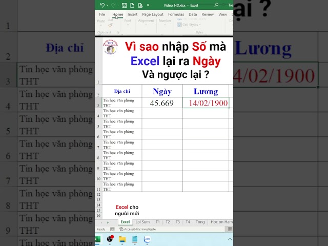The height and width of the screenshot is (246, 328).
Task: Click Accessibility: Investigate in status bar
Action: click(138, 229)
